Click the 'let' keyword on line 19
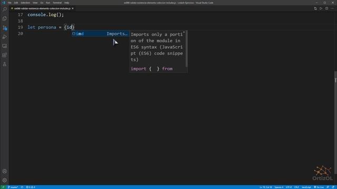Viewport: 337px width, 189px height. tap(32, 27)
